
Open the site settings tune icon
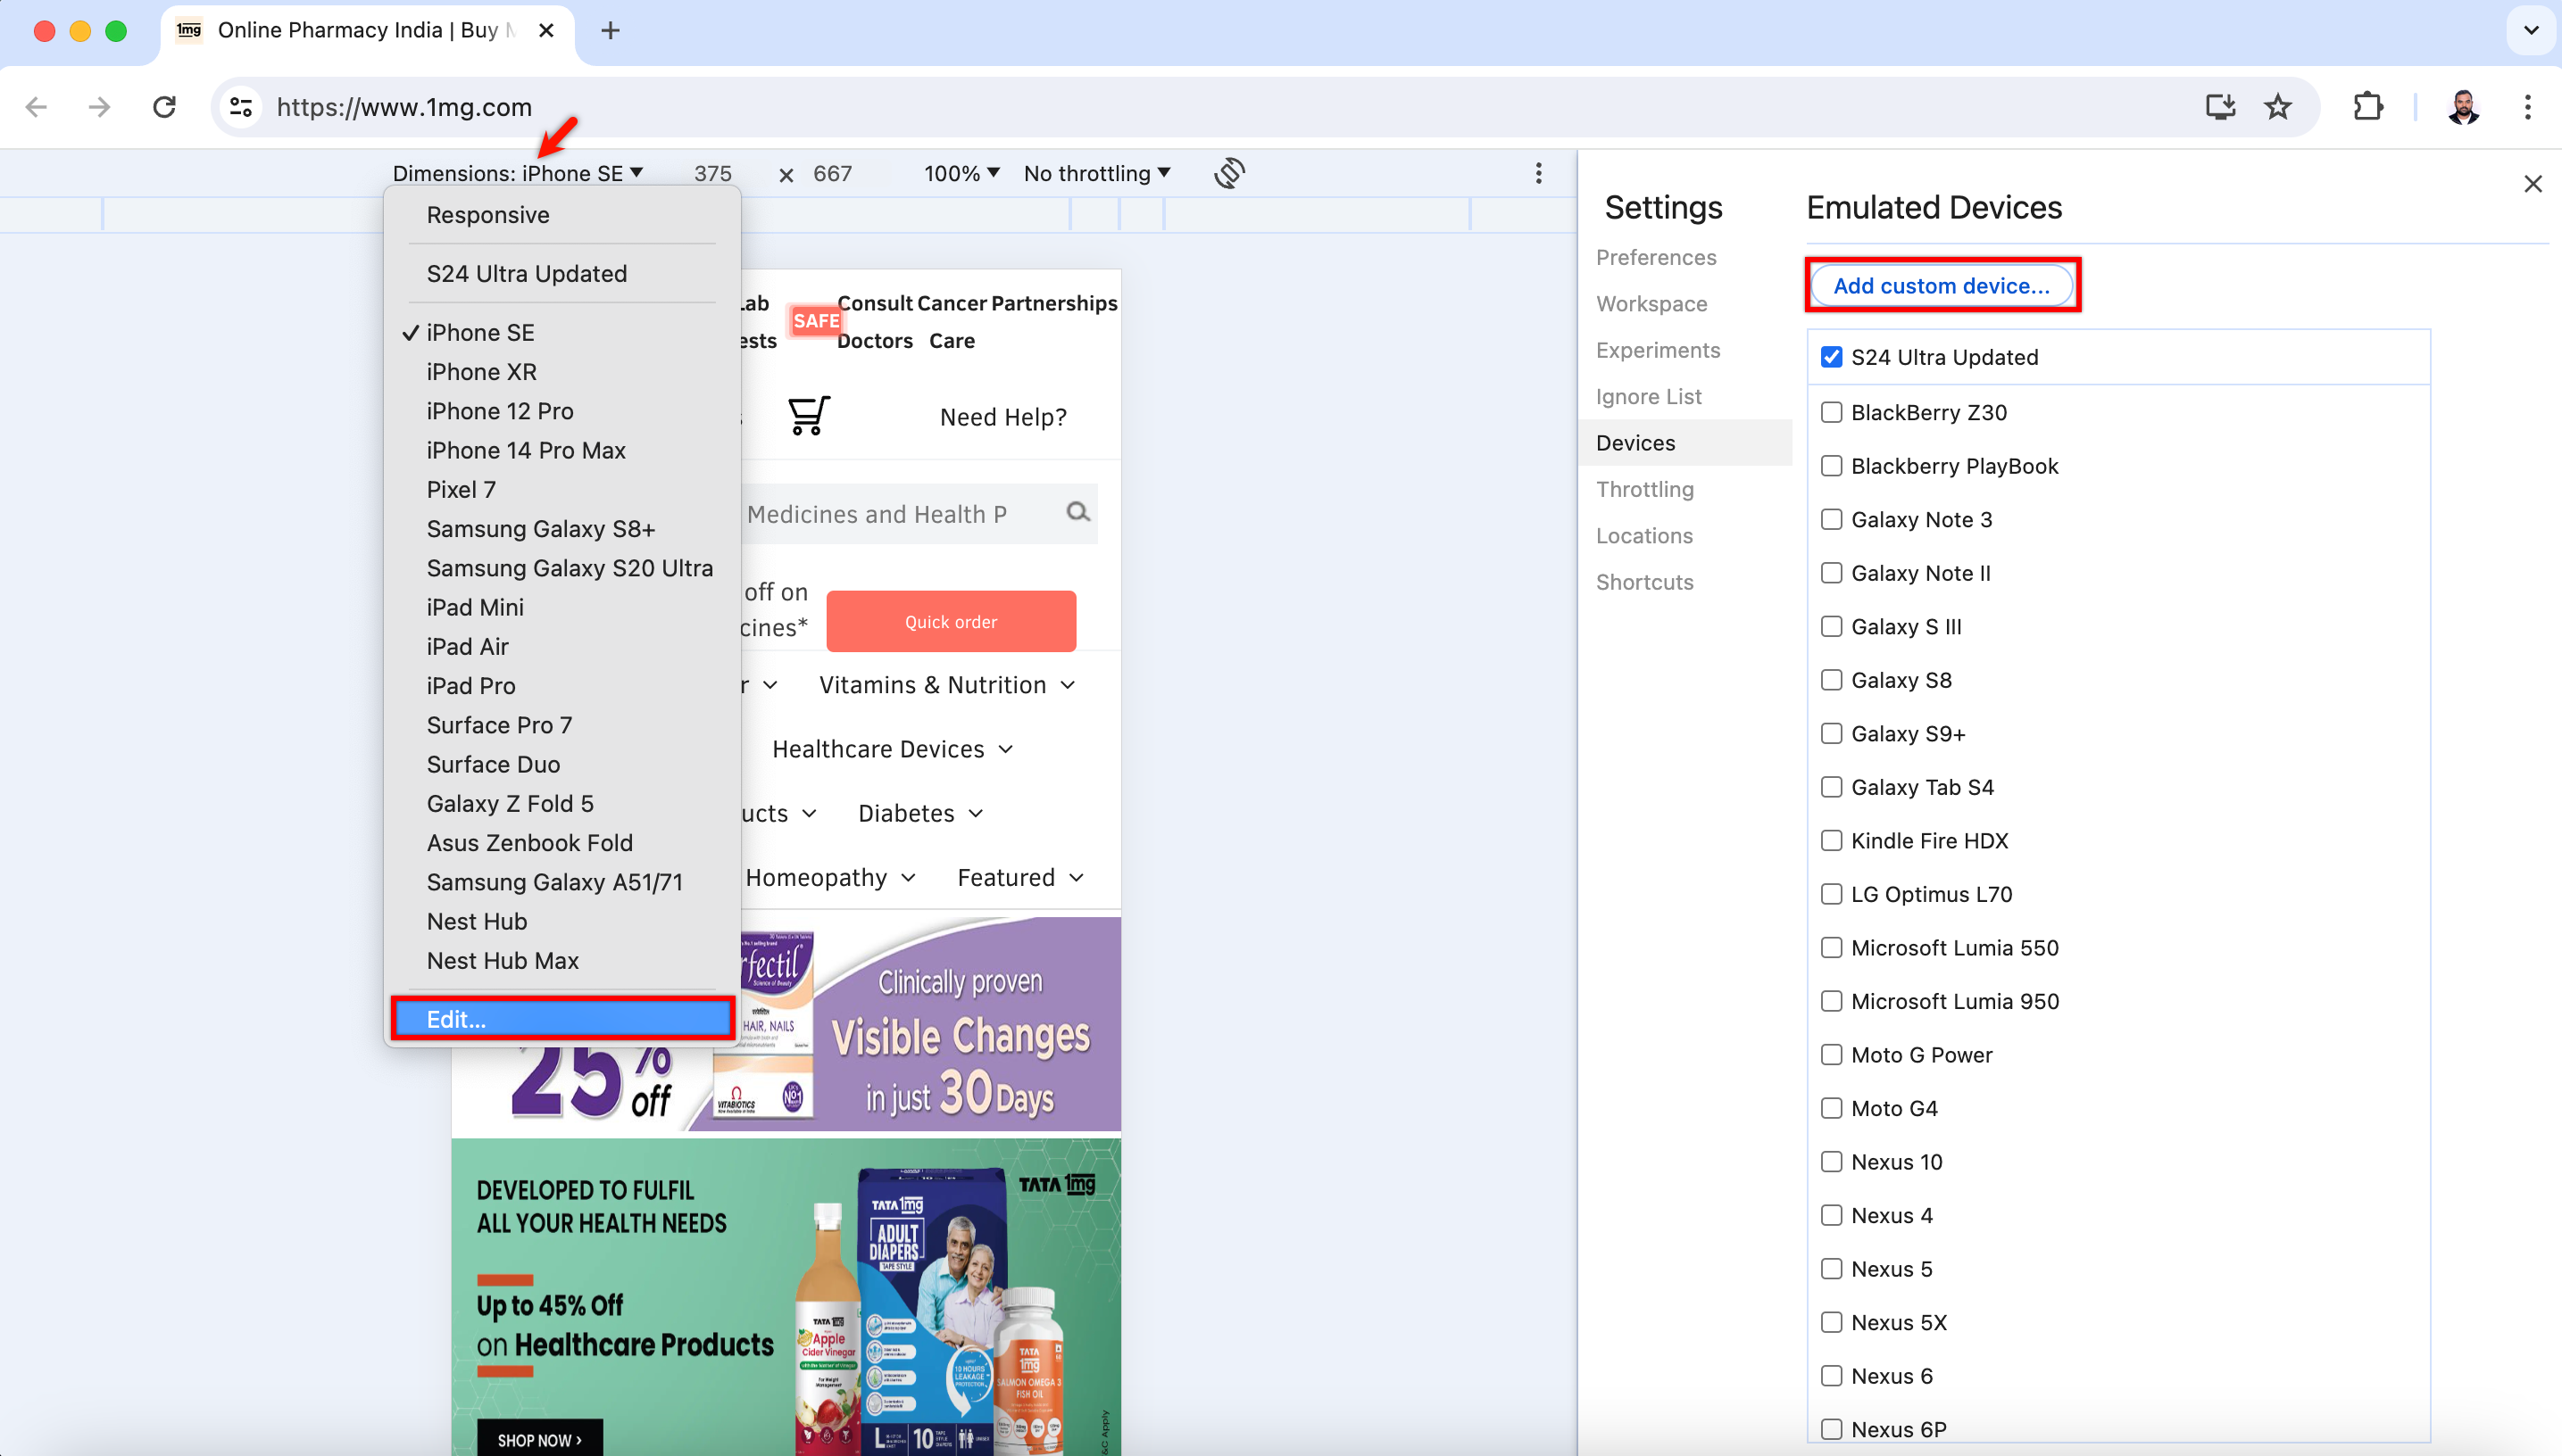pyautogui.click(x=240, y=107)
